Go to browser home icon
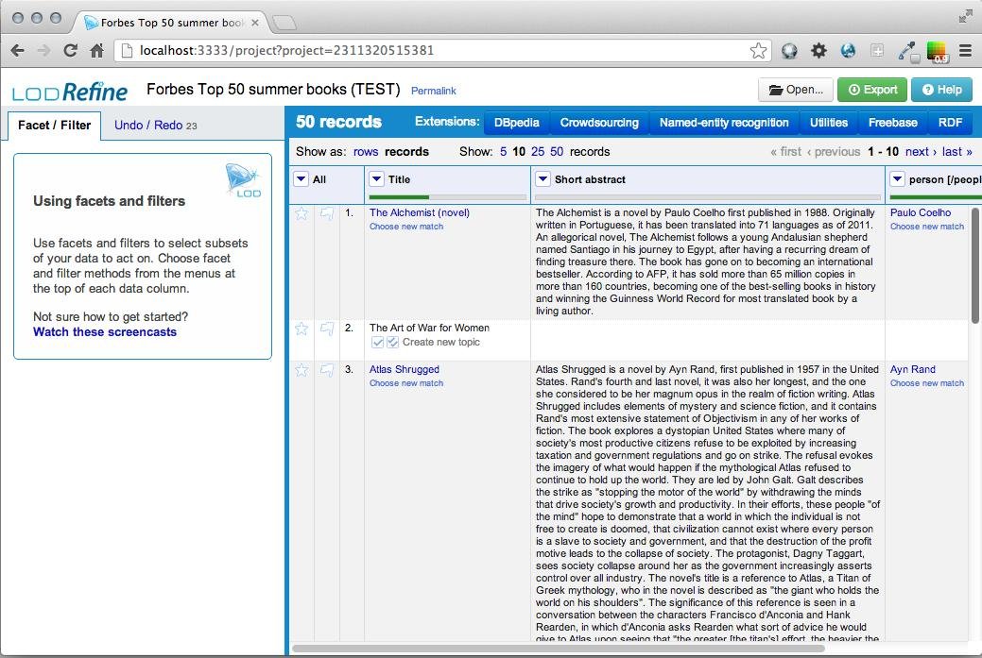The image size is (982, 658). pos(96,51)
